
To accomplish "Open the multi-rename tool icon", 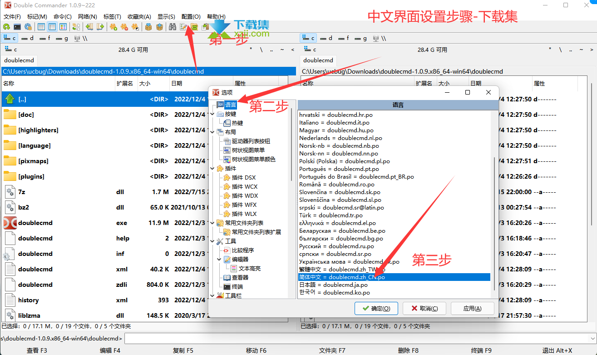I will tap(183, 27).
